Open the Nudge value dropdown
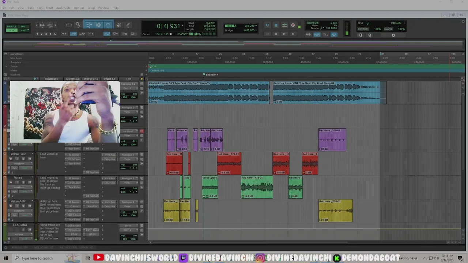The width and height of the screenshot is (468, 263). (256, 30)
